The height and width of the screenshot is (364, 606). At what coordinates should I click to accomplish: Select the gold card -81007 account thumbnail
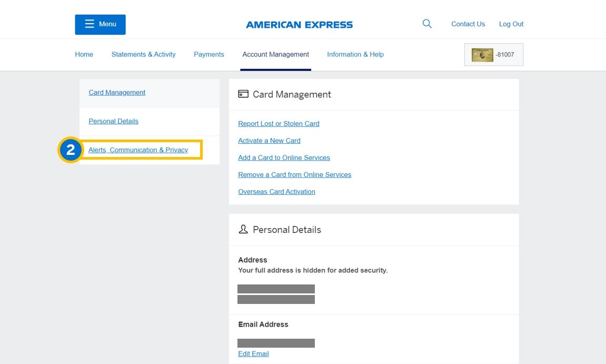[493, 54]
